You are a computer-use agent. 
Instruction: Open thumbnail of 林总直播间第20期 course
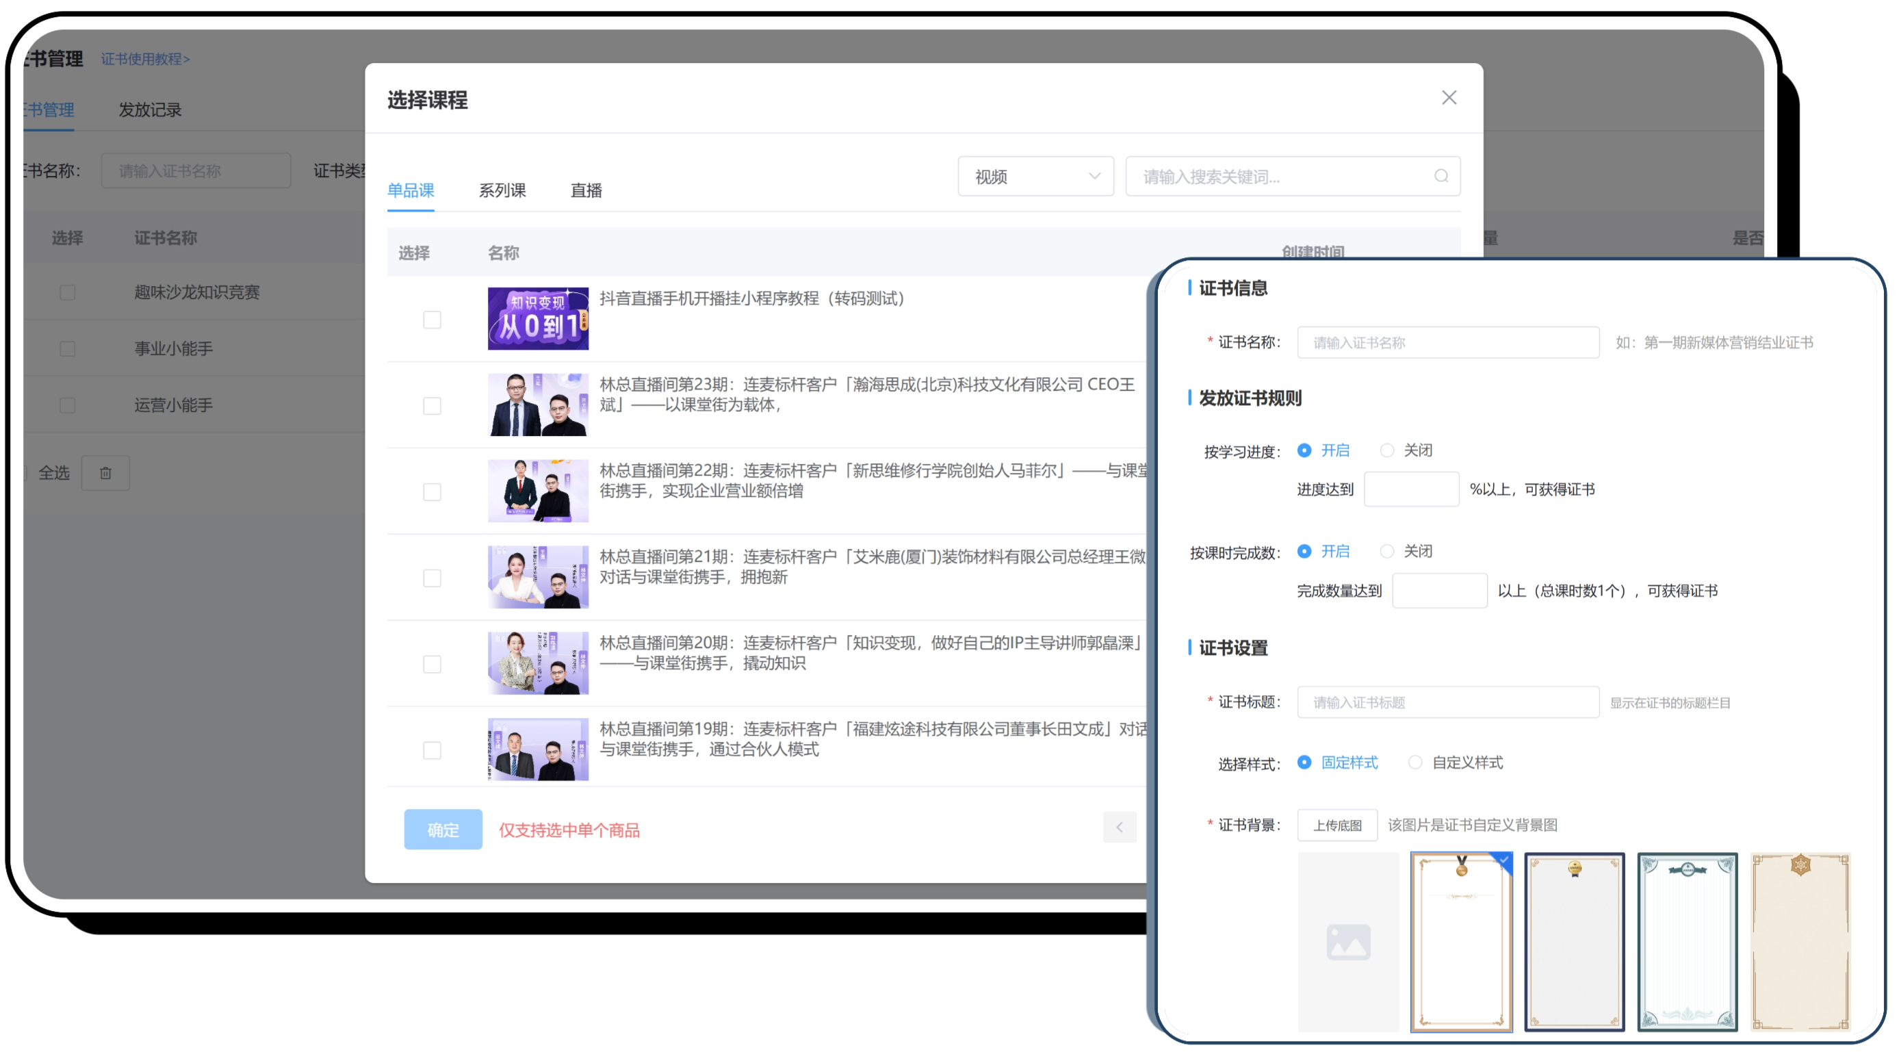[538, 663]
